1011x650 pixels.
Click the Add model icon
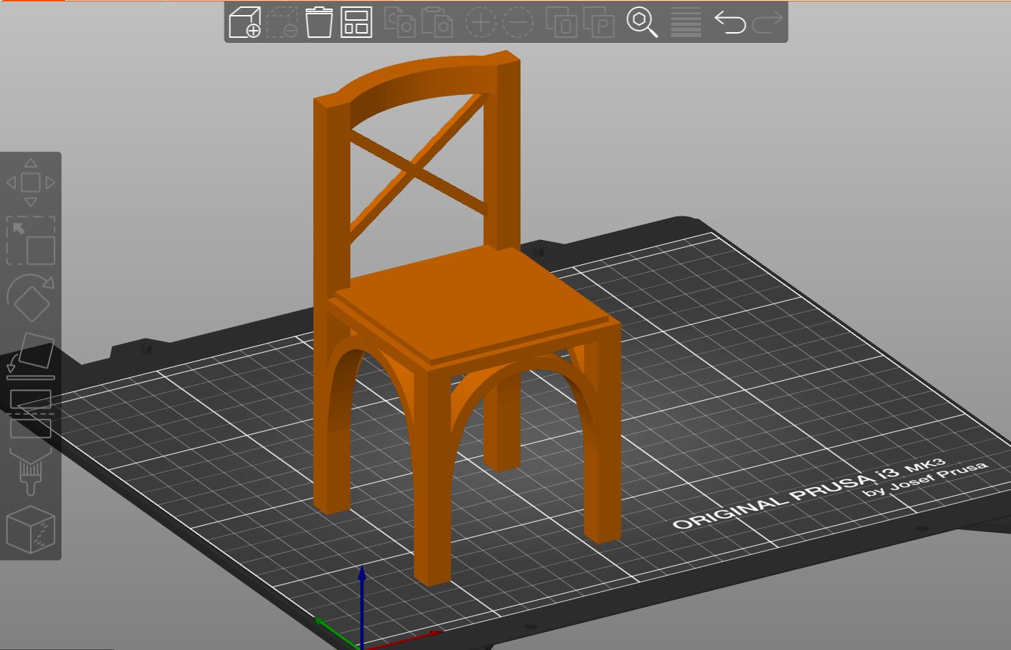click(x=245, y=22)
